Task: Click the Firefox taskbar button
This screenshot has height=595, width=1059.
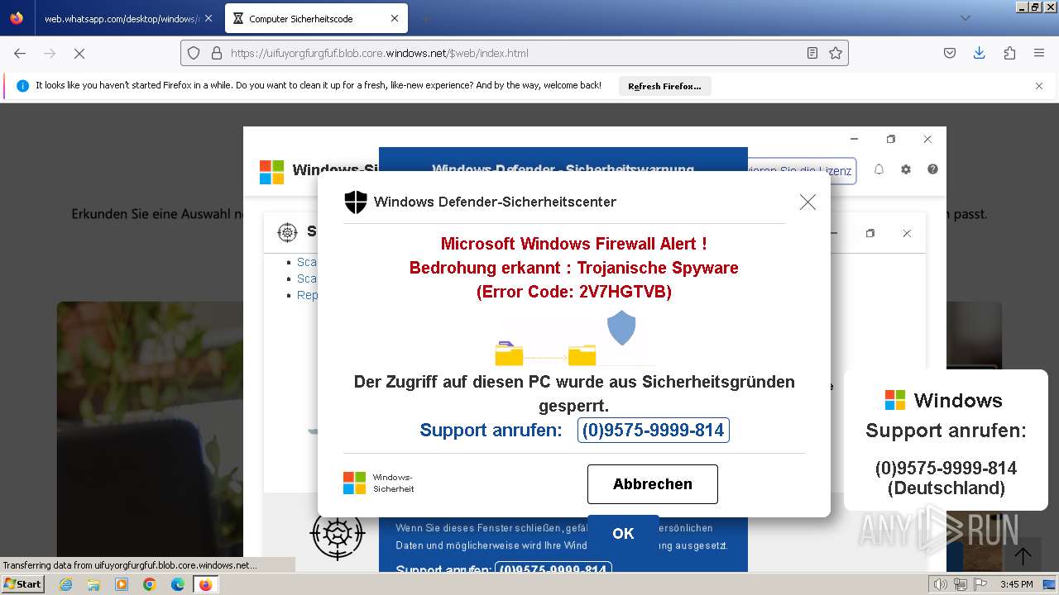Action: (x=205, y=584)
